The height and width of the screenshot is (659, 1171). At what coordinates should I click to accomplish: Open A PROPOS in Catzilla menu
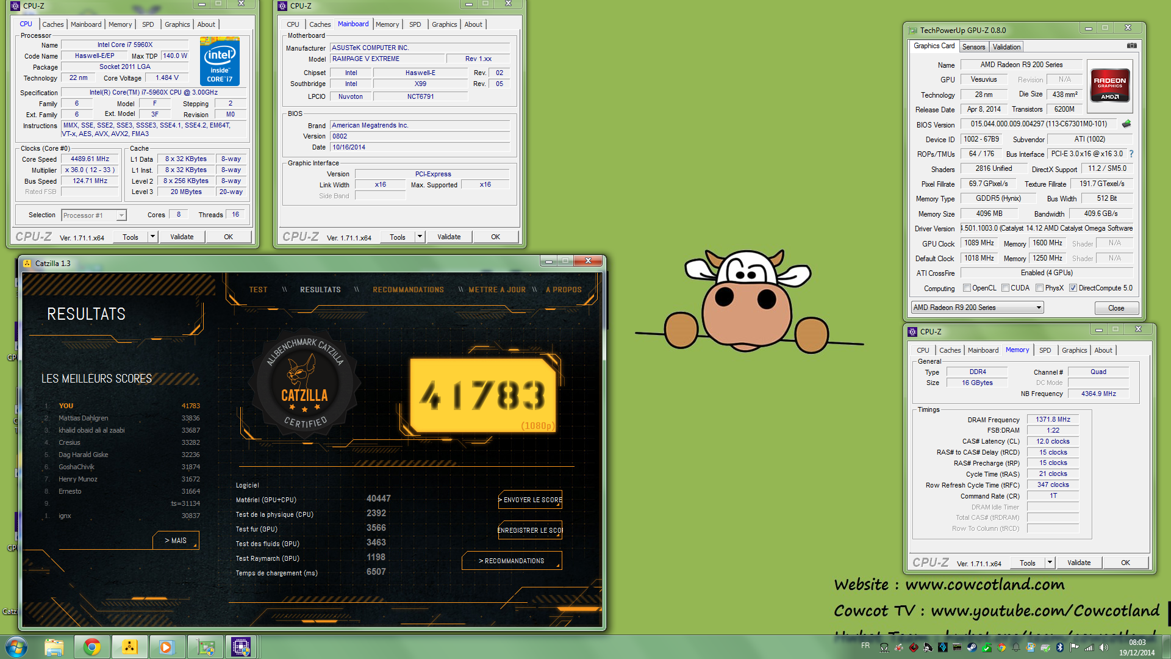coord(564,290)
